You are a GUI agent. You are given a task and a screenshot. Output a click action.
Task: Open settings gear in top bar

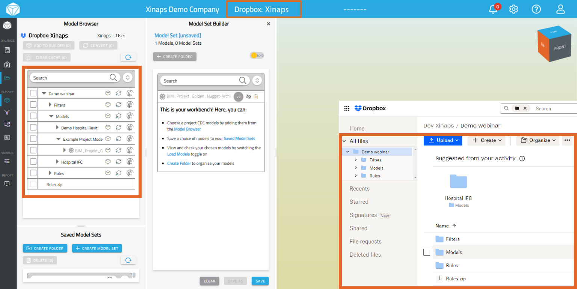pos(514,9)
